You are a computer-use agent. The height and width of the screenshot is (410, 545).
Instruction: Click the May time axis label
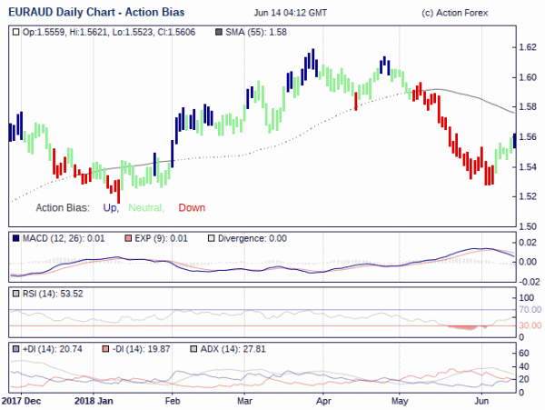[400, 401]
